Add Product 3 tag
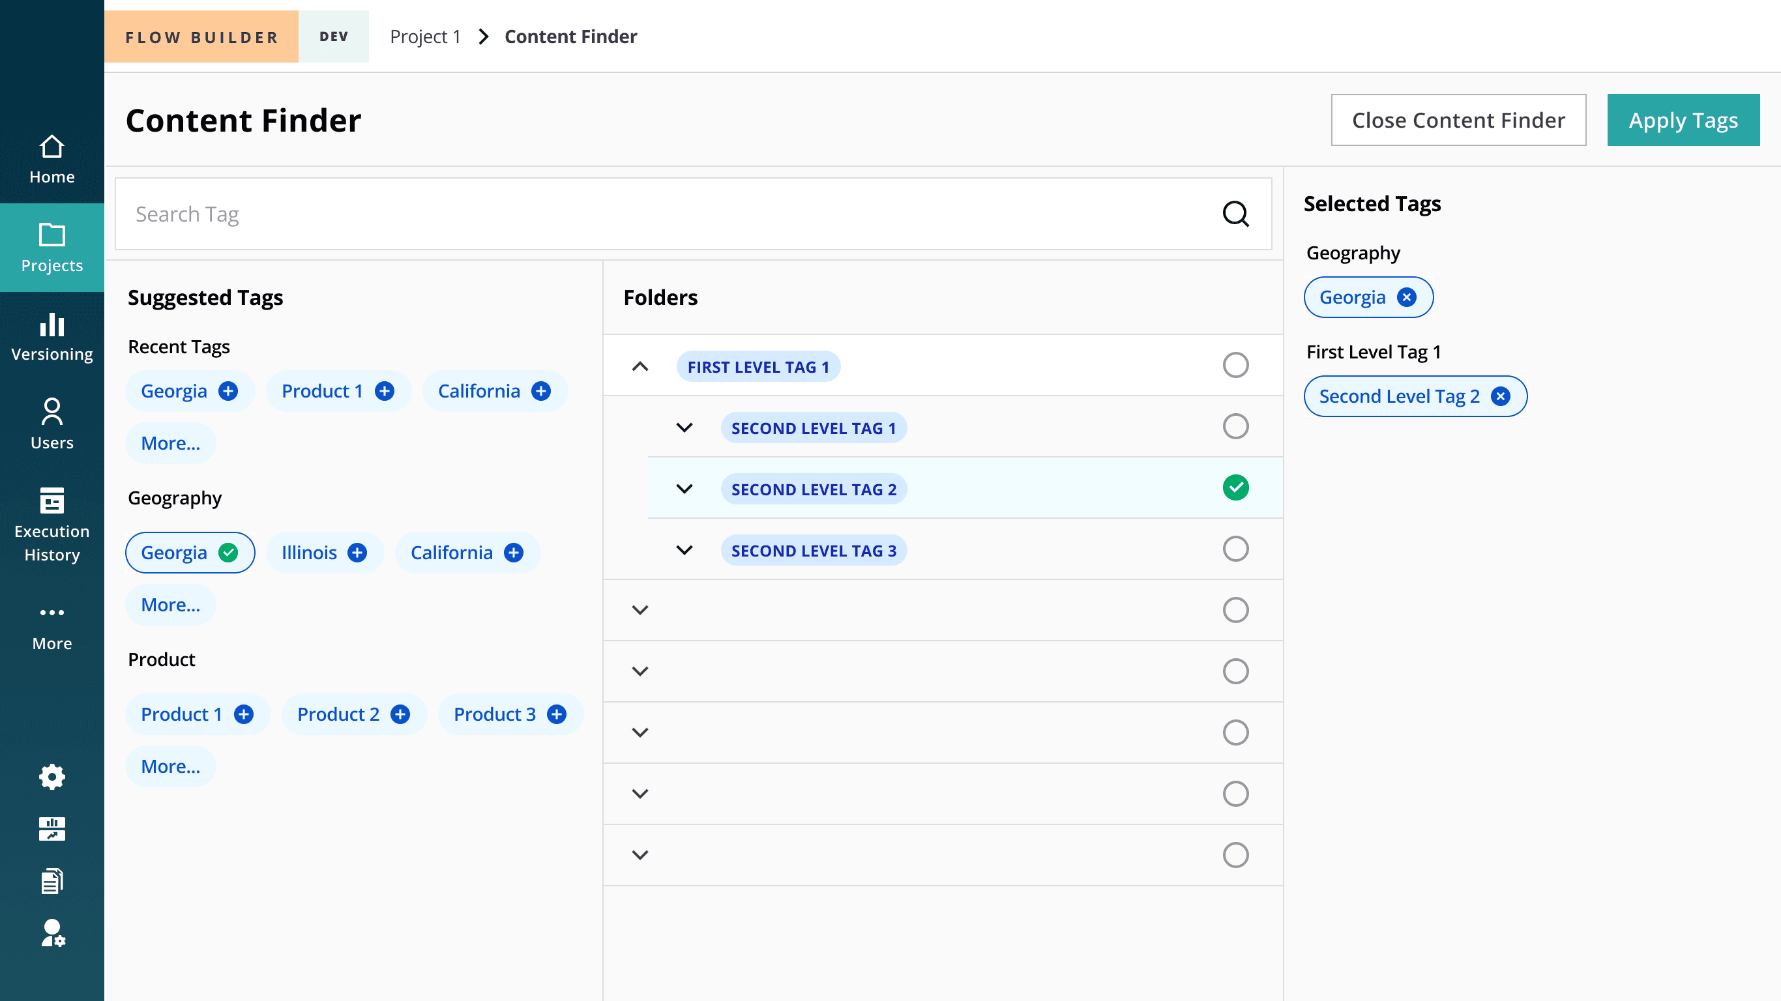The image size is (1781, 1001). (x=557, y=714)
